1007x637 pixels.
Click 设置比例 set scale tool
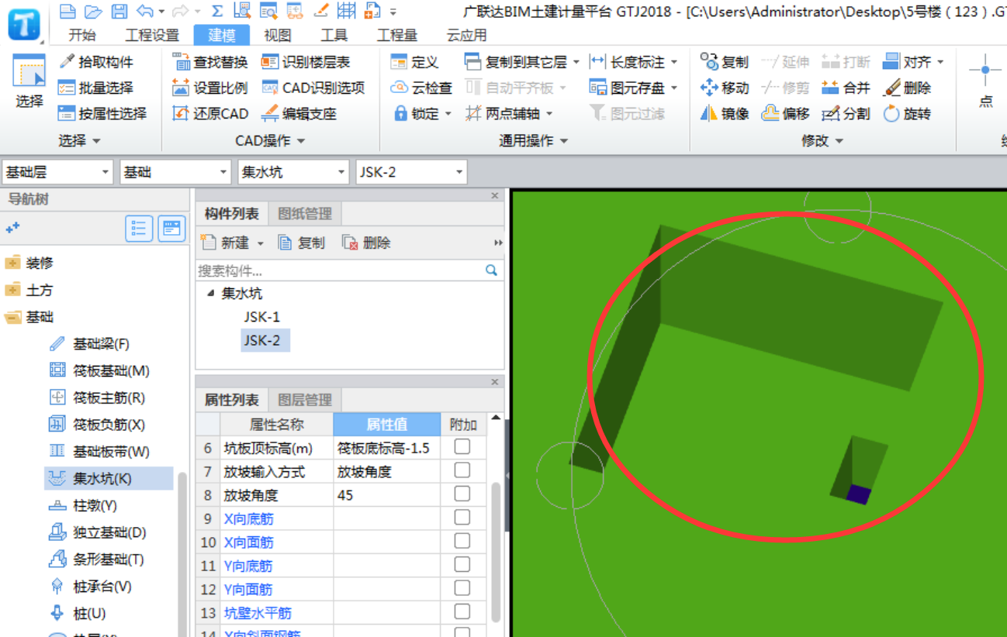(210, 88)
